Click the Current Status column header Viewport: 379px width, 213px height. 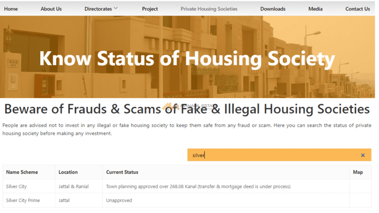click(x=122, y=172)
